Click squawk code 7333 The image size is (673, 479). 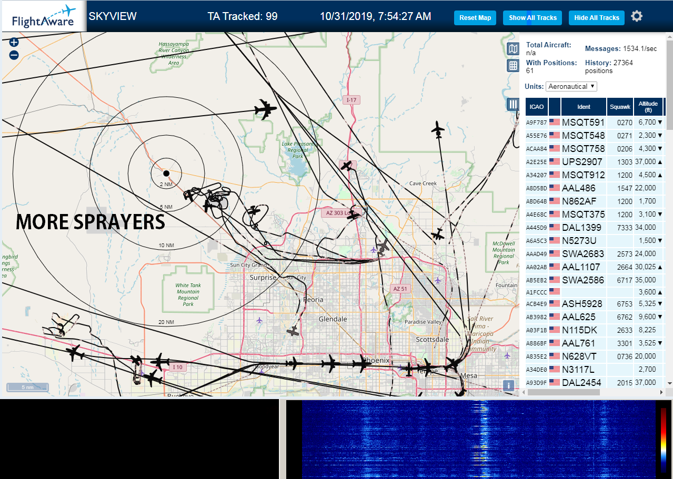tap(625, 227)
